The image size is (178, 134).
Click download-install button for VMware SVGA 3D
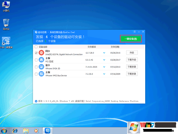pyautogui.click(x=132, y=67)
